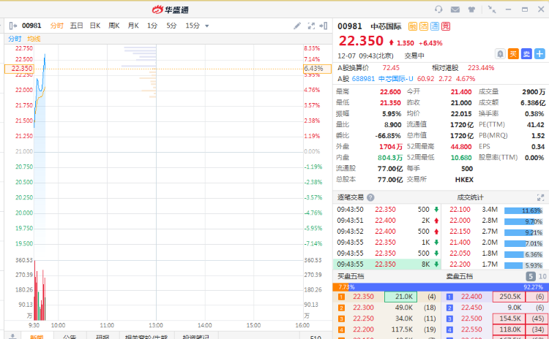
Task: Toggle the 均线 moving average line
Action: (x=34, y=38)
